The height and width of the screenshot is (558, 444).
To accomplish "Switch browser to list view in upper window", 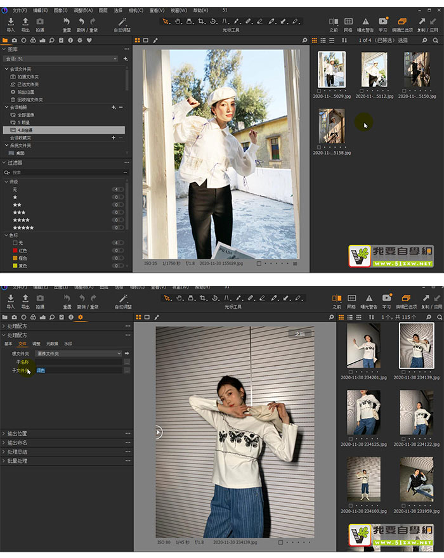I will pyautogui.click(x=323, y=41).
